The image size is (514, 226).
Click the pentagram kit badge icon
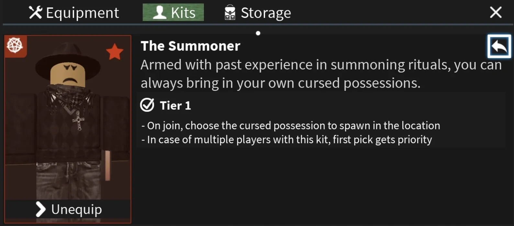[x=15, y=45]
